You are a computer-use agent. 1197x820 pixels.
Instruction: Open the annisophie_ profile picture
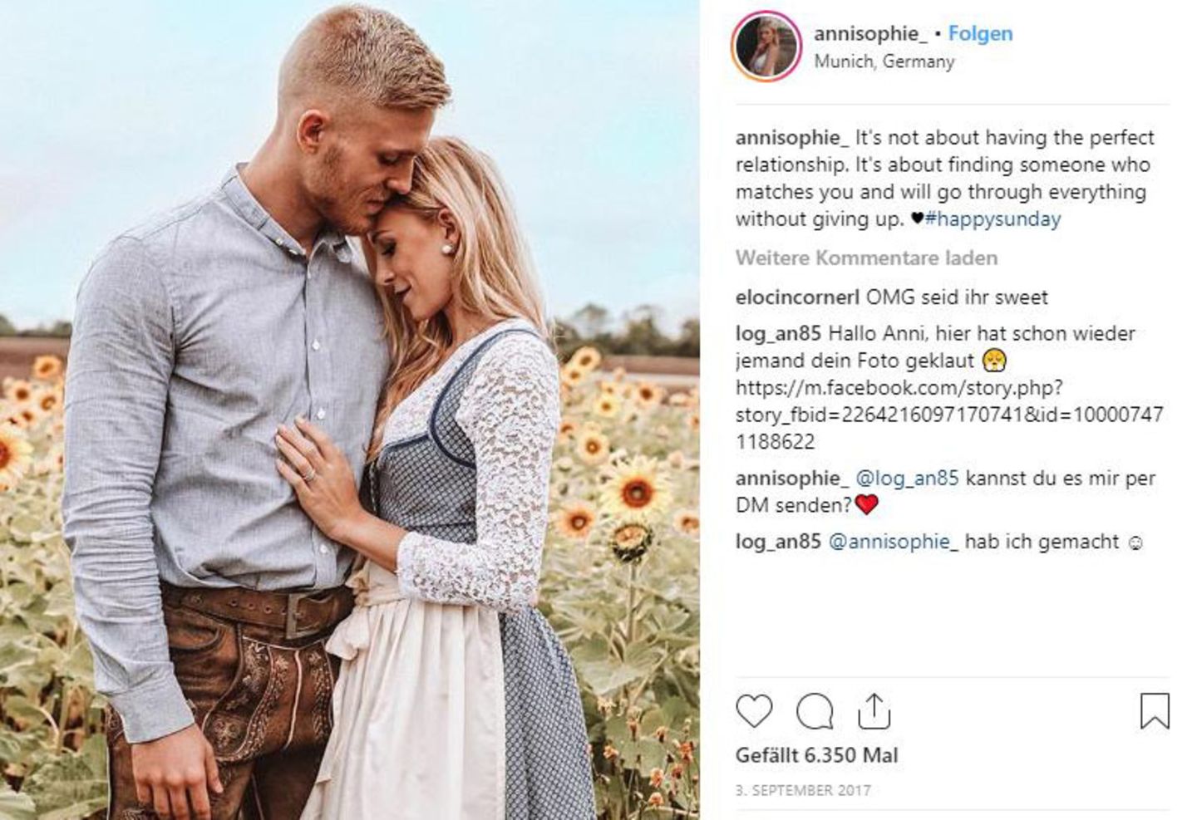click(x=766, y=46)
